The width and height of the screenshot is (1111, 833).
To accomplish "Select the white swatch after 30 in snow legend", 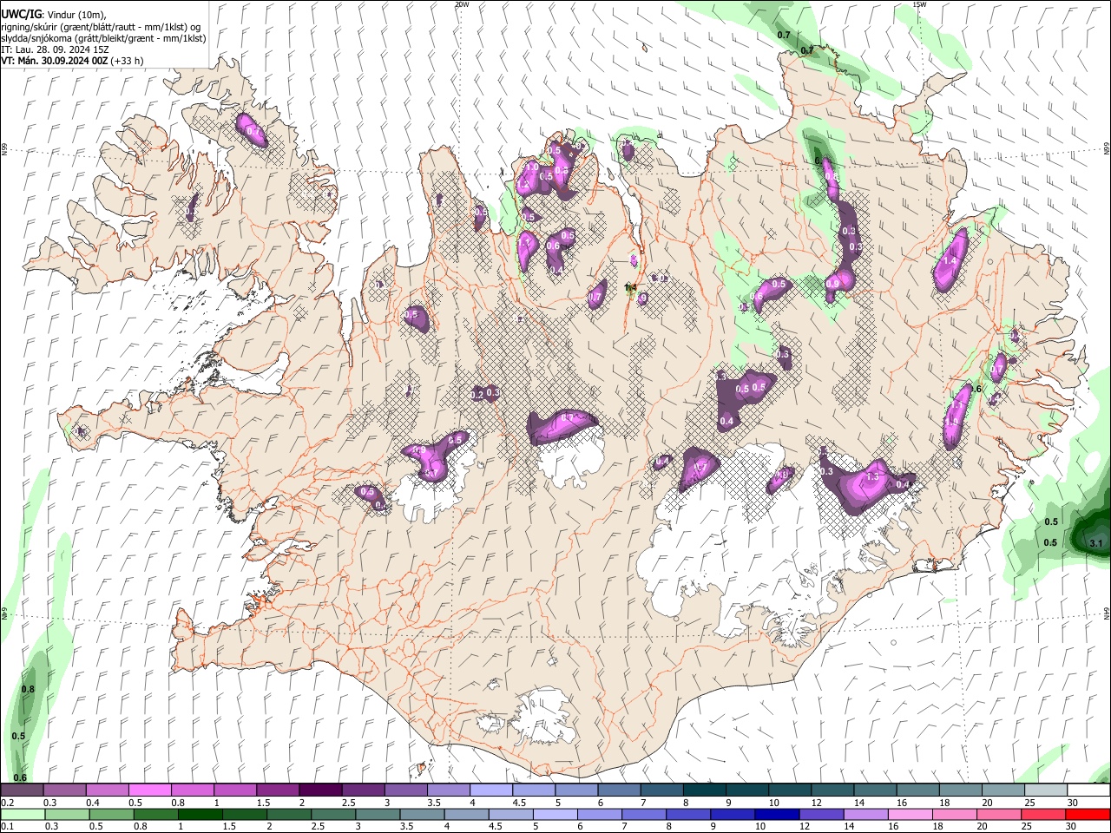I will tap(1088, 790).
